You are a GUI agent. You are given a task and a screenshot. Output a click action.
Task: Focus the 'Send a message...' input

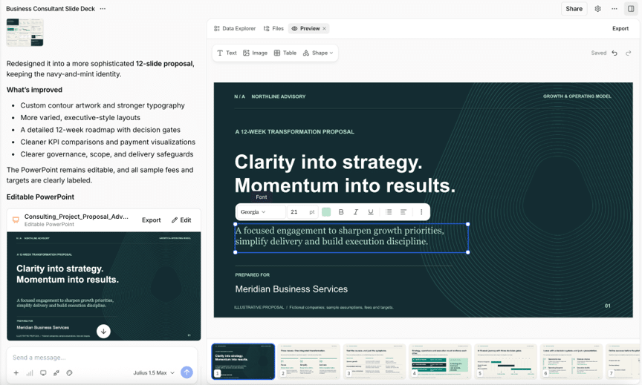pos(103,358)
